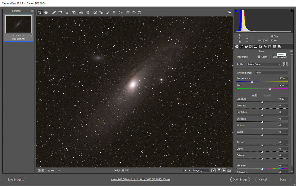Toggle shadow clipping warning on histogram
The image size is (296, 186).
click(x=236, y=10)
